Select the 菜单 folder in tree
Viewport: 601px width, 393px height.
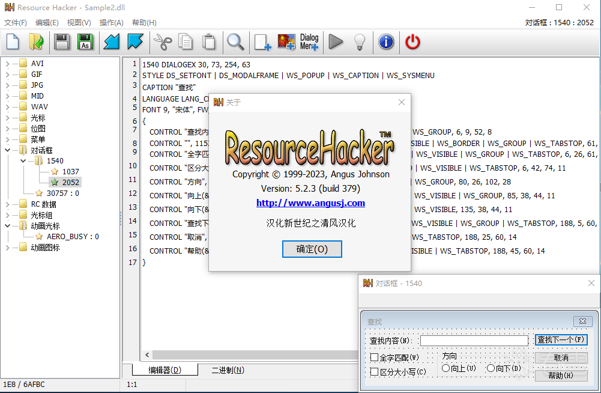point(38,139)
